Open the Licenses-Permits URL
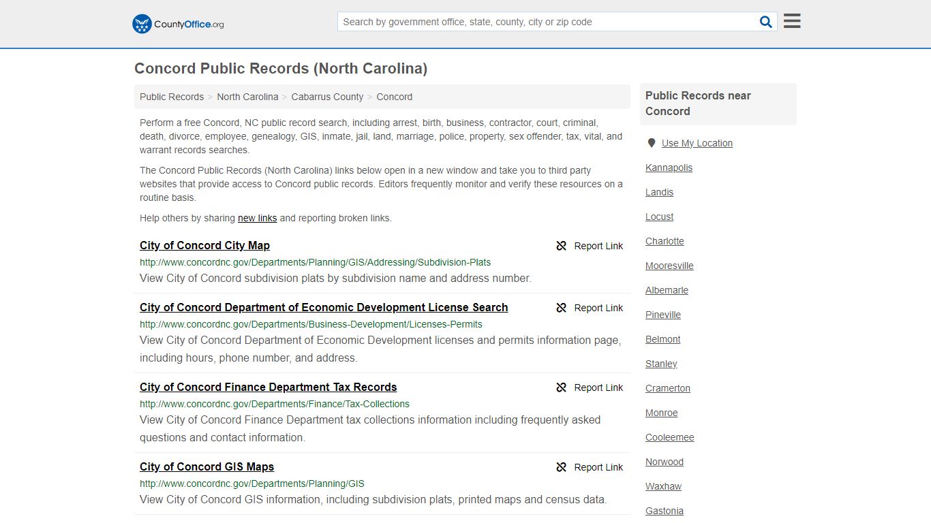This screenshot has width=931, height=523. (311, 324)
